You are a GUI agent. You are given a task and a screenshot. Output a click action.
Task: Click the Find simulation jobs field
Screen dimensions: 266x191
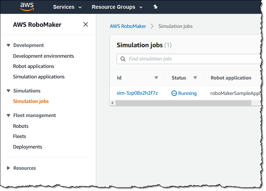pyautogui.click(x=190, y=59)
